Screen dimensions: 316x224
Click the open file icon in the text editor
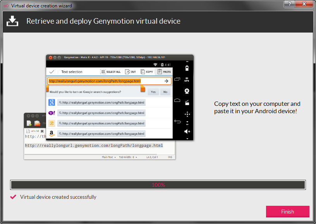pyautogui.click(x=37, y=123)
